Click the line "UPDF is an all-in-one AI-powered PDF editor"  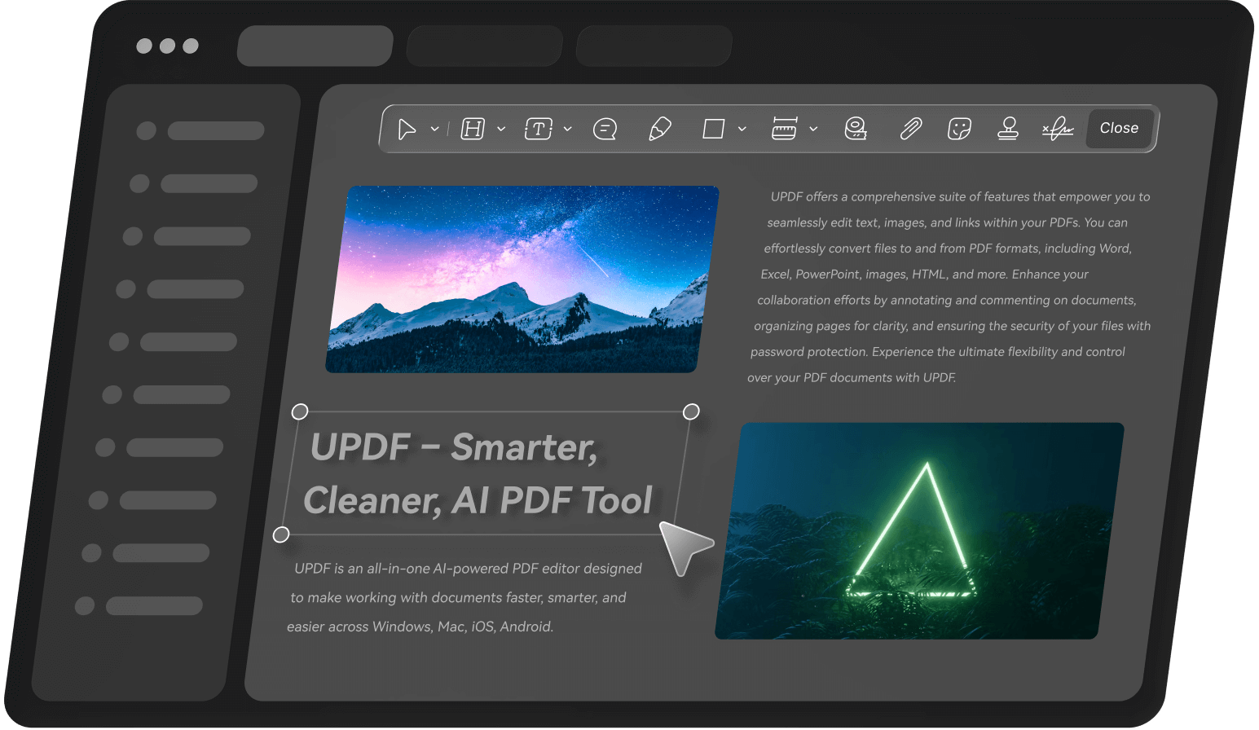click(468, 569)
